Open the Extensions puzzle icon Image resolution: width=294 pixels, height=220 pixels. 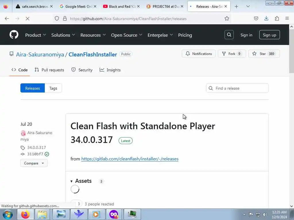pyautogui.click(x=277, y=18)
